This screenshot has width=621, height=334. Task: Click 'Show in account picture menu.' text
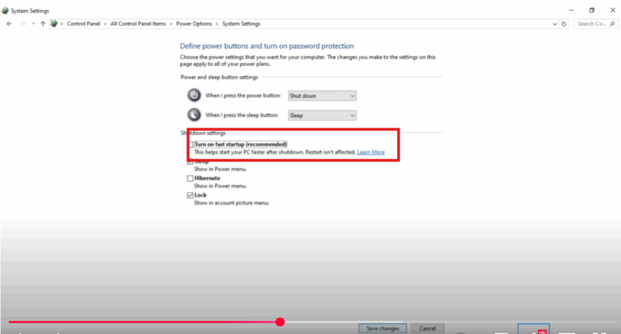pos(232,203)
